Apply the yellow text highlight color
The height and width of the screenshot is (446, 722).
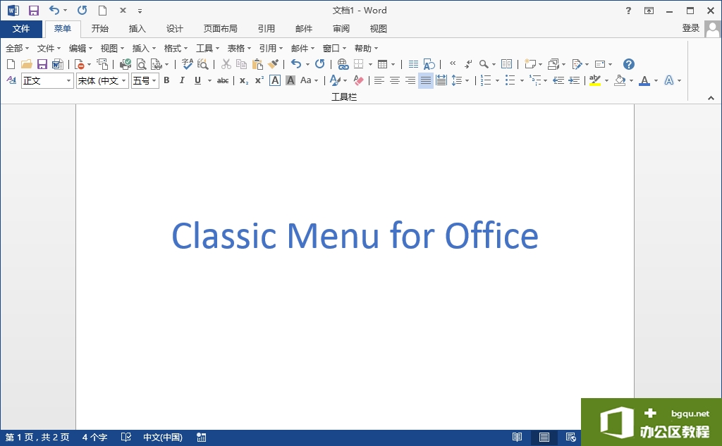point(595,80)
